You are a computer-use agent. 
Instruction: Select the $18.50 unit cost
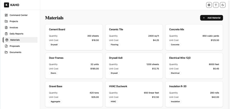tap(95, 40)
